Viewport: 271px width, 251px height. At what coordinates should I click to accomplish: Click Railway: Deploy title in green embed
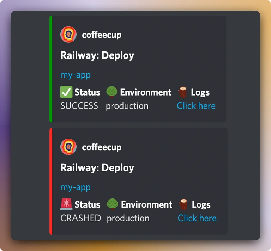[97, 55]
